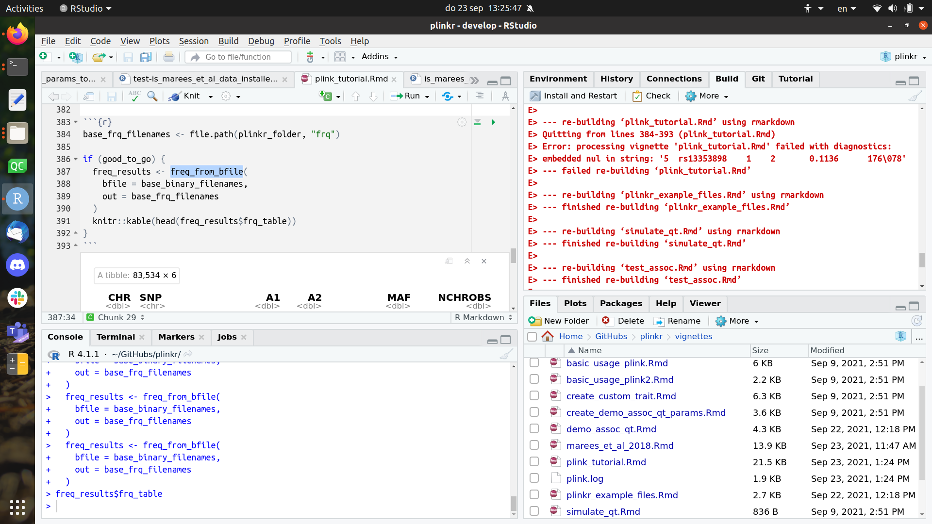Screen dimensions: 932x524
Task: Open Find/Replace with the magnifying glass icon
Action: coord(152,96)
